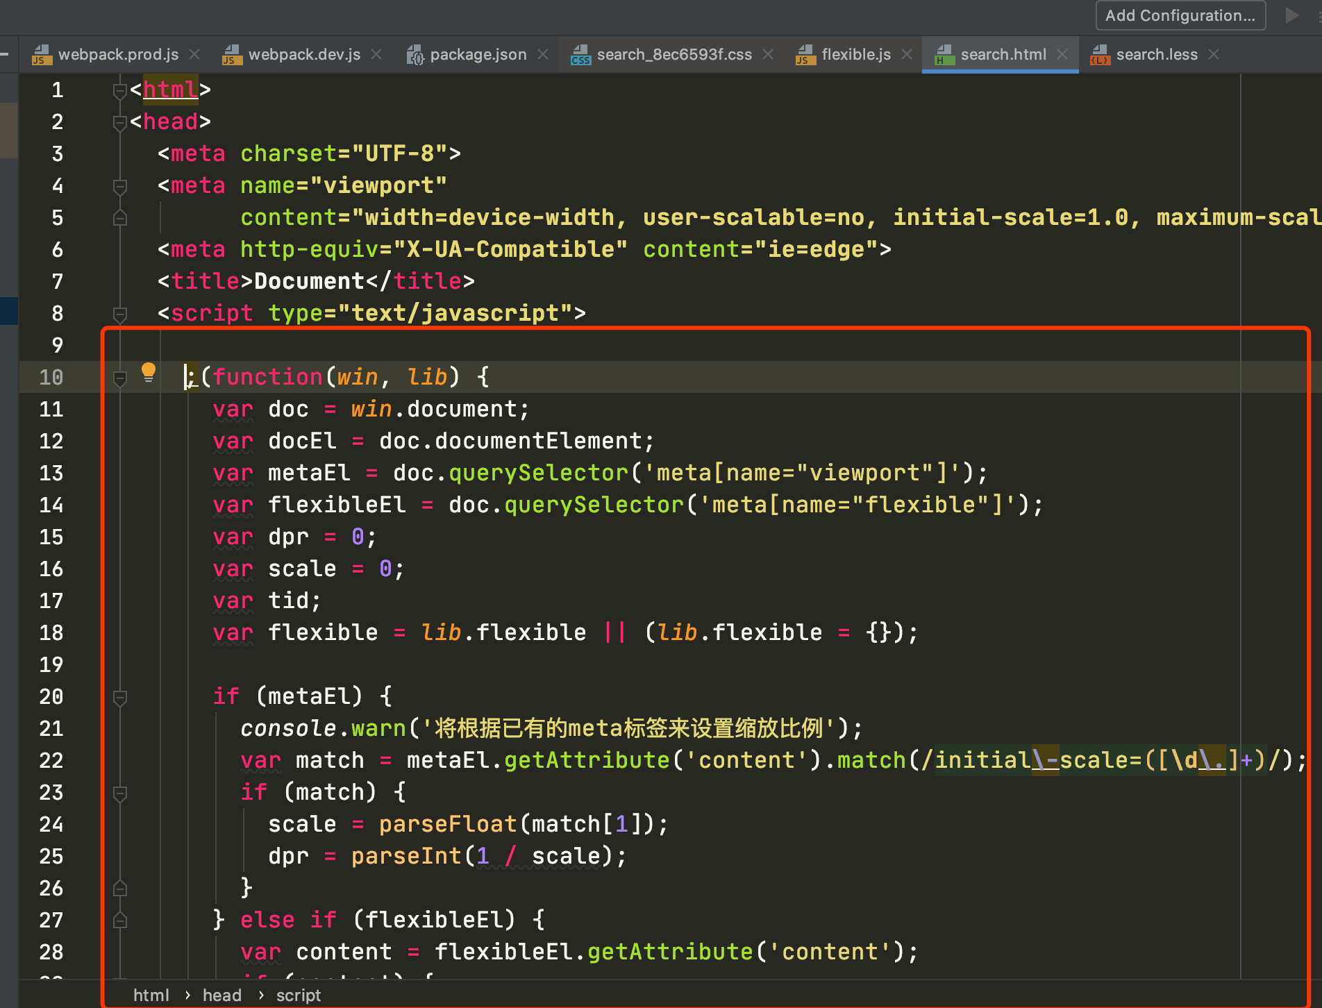The height and width of the screenshot is (1008, 1322).
Task: Click the HTML file icon on search.html tab
Action: 944,55
